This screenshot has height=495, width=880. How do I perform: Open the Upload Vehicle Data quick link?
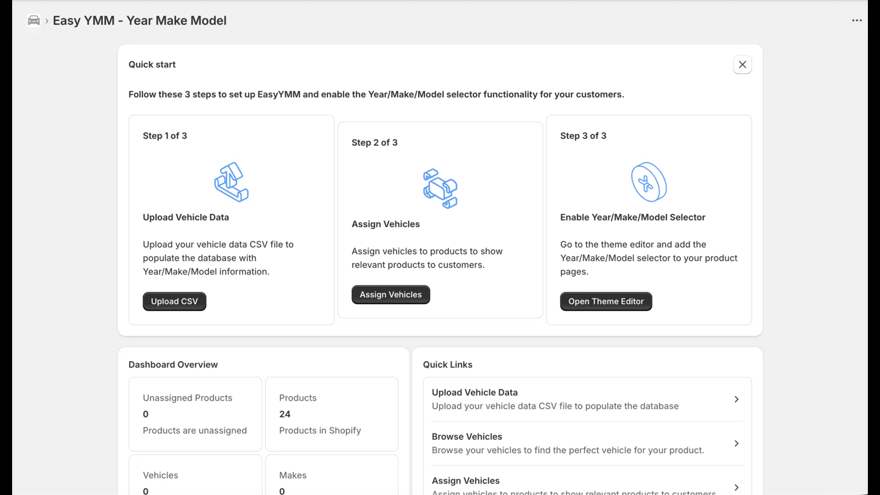586,399
